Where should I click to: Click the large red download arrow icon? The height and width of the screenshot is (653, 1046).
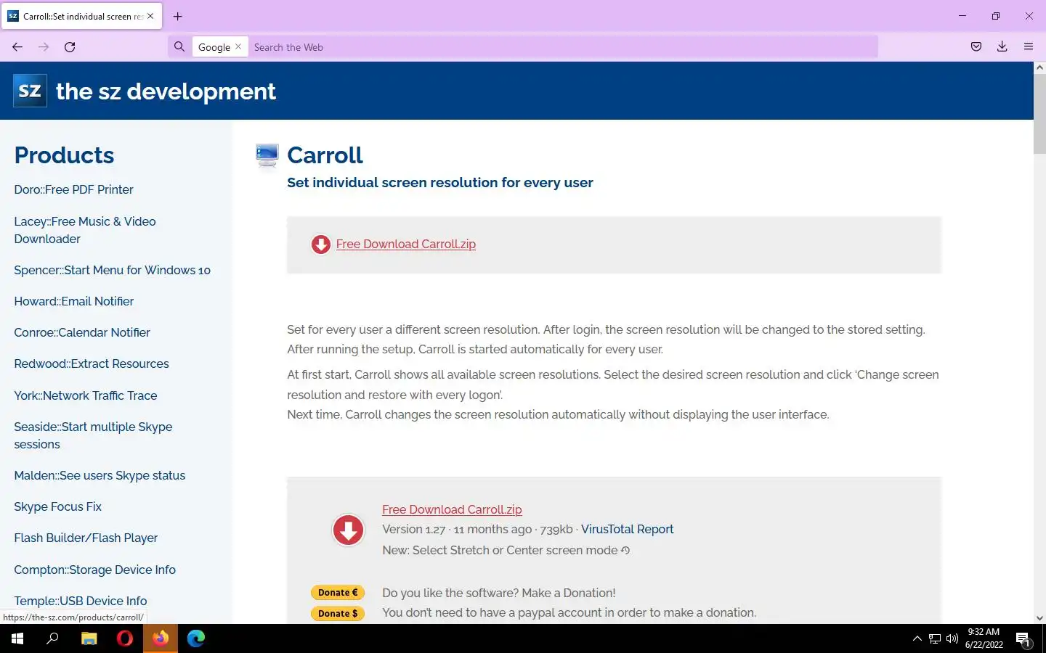[348, 530]
